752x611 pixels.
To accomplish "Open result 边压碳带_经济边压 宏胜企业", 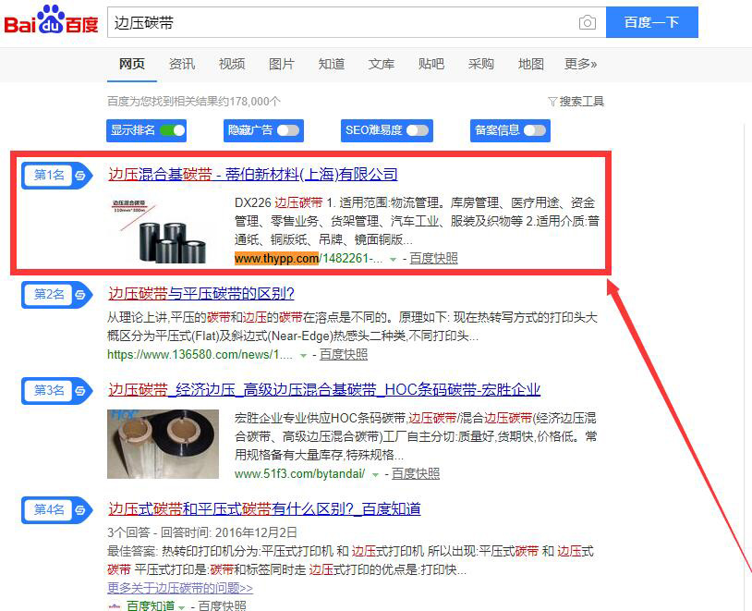I will 324,390.
